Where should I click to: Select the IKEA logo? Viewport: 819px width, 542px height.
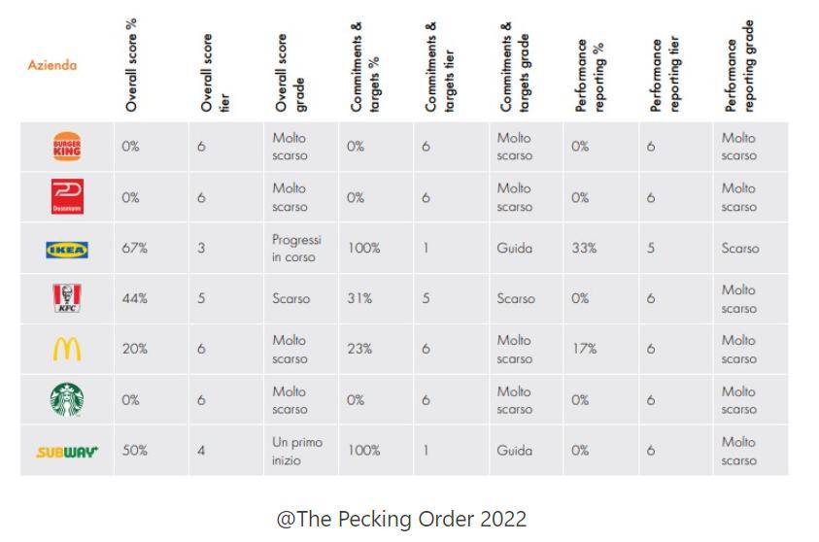[67, 249]
